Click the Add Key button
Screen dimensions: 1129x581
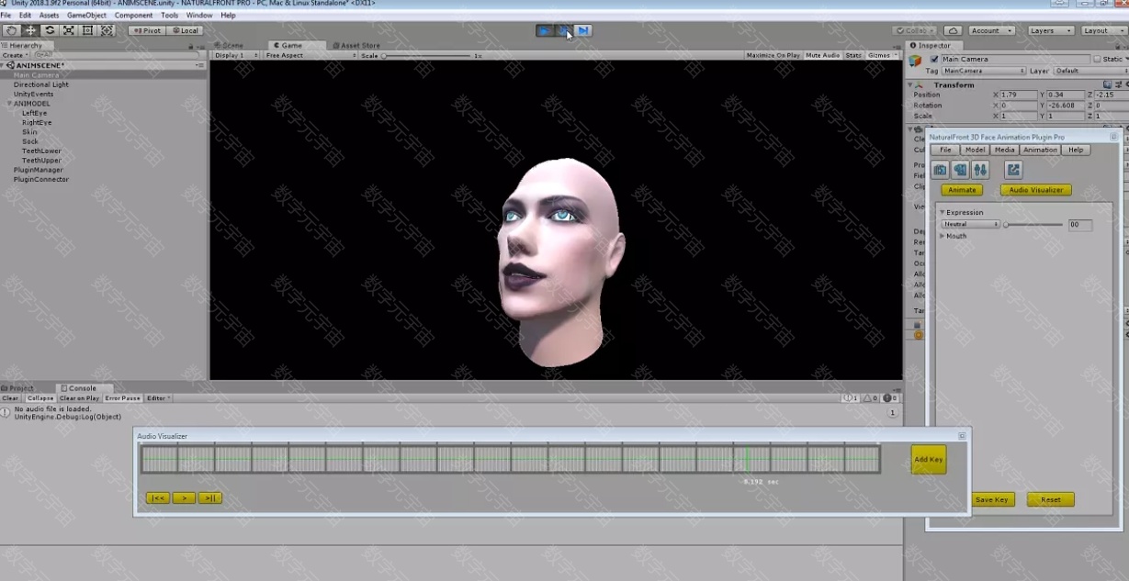[929, 460]
